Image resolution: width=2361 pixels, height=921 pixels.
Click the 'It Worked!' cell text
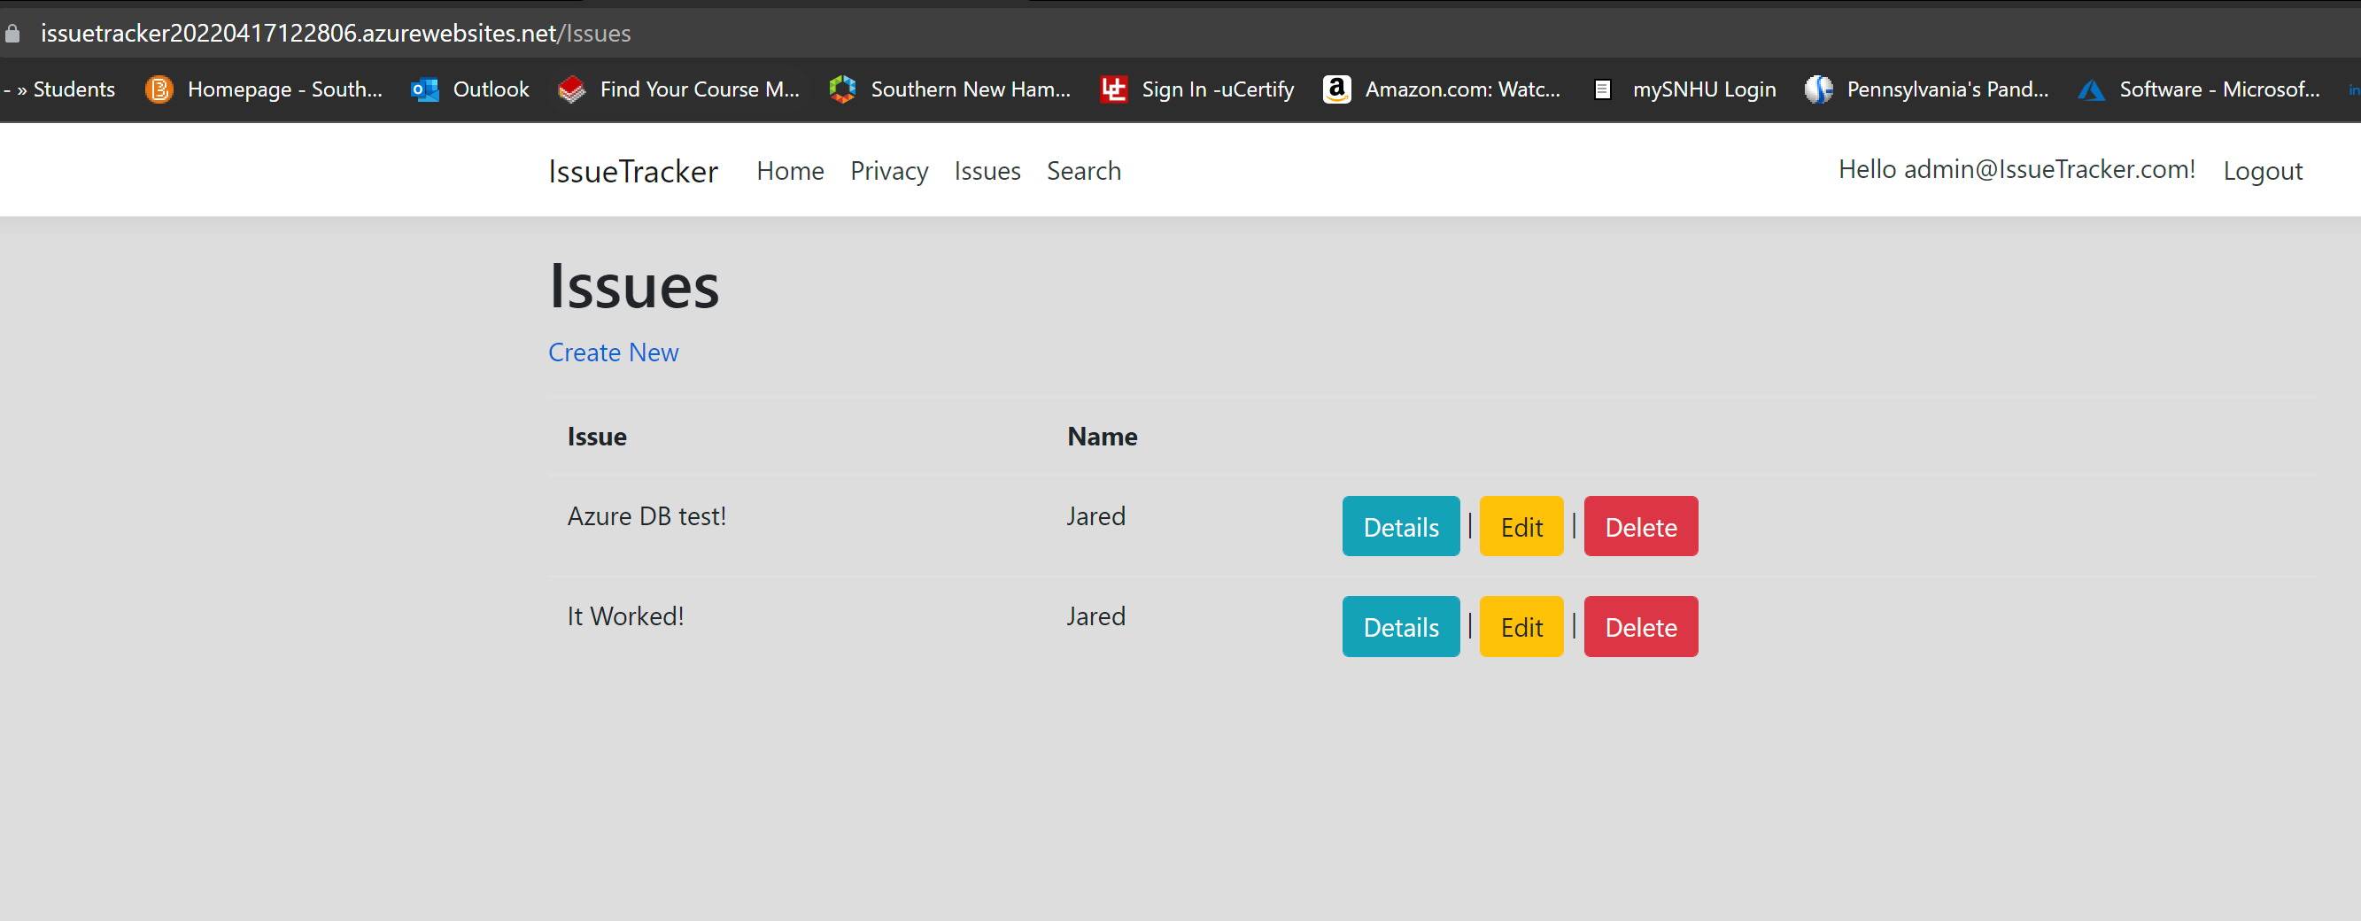coord(625,616)
